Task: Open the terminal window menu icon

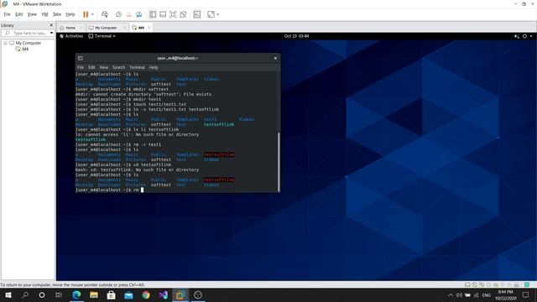Action: coord(81,58)
